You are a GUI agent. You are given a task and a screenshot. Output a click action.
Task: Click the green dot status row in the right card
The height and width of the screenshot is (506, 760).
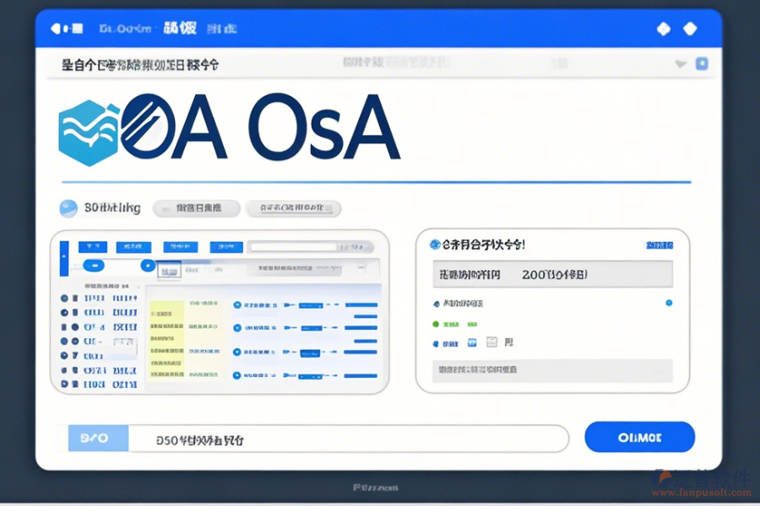point(454,325)
